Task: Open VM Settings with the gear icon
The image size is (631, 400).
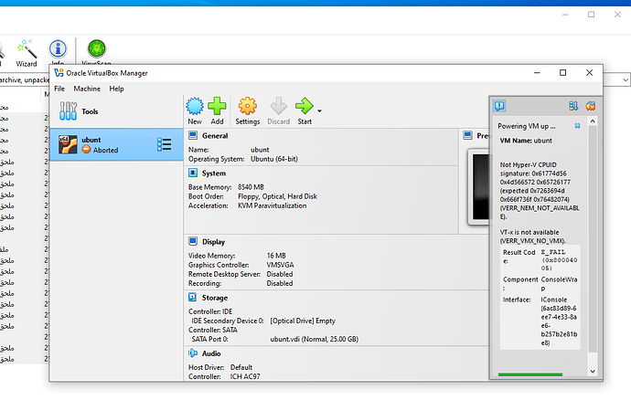Action: tap(247, 108)
